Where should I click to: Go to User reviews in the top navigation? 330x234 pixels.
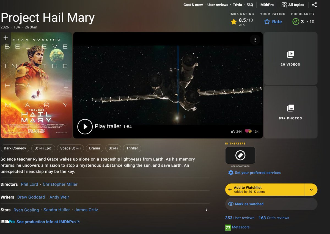coord(218,5)
